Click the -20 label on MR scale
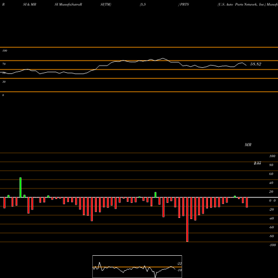The width and height of the screenshot is (278, 278). coord(271,210)
